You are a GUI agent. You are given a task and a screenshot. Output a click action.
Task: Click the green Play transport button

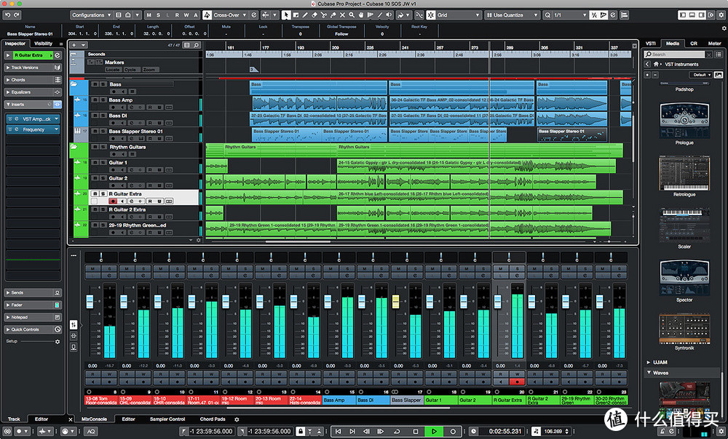(x=434, y=431)
